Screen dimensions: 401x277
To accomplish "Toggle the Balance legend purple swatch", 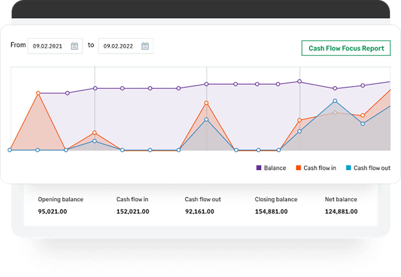I will [259, 168].
